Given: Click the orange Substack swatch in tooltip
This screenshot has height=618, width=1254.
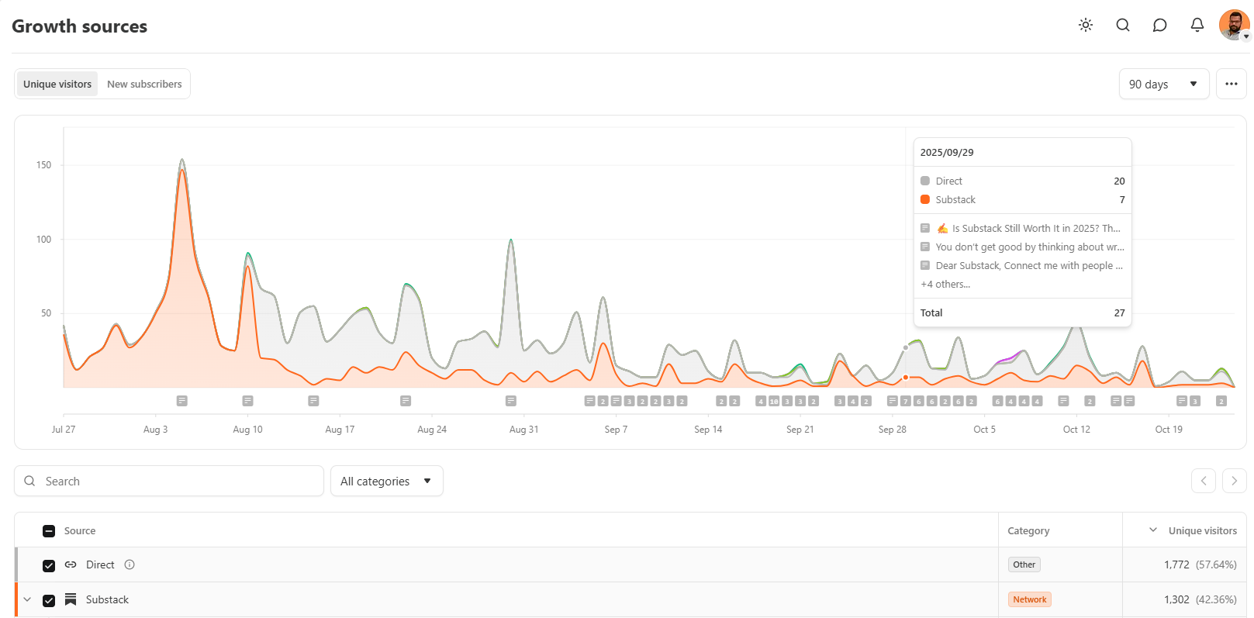Looking at the screenshot, I should click(x=925, y=199).
